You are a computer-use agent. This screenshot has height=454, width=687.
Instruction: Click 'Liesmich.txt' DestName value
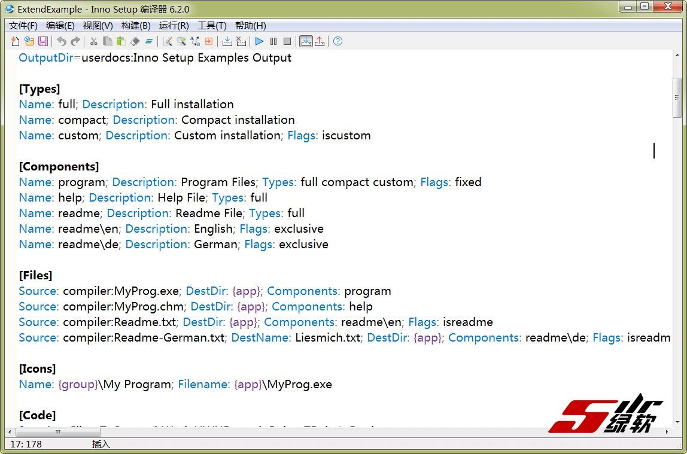[x=328, y=337]
